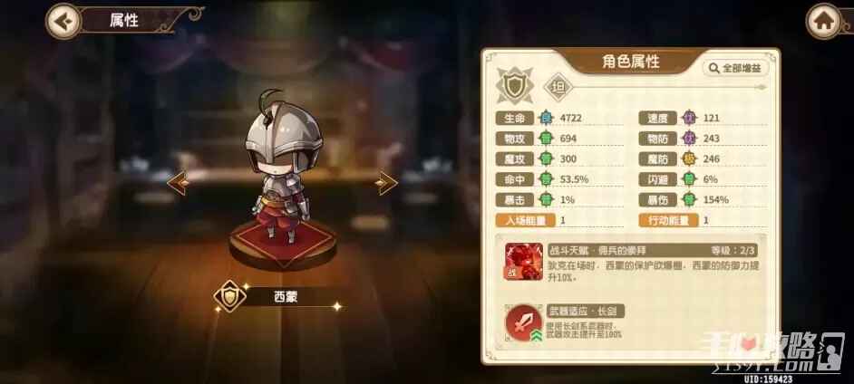Click the back arrow button
The width and height of the screenshot is (854, 384).
[x=63, y=21]
